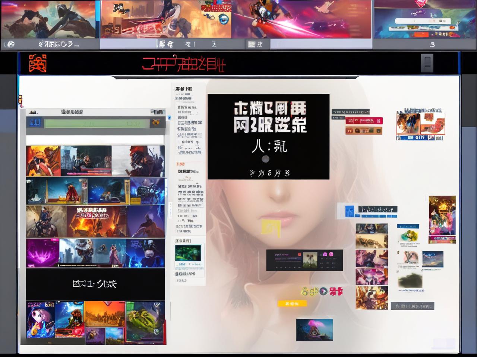Click the orange banner below red button

[x=363, y=131]
